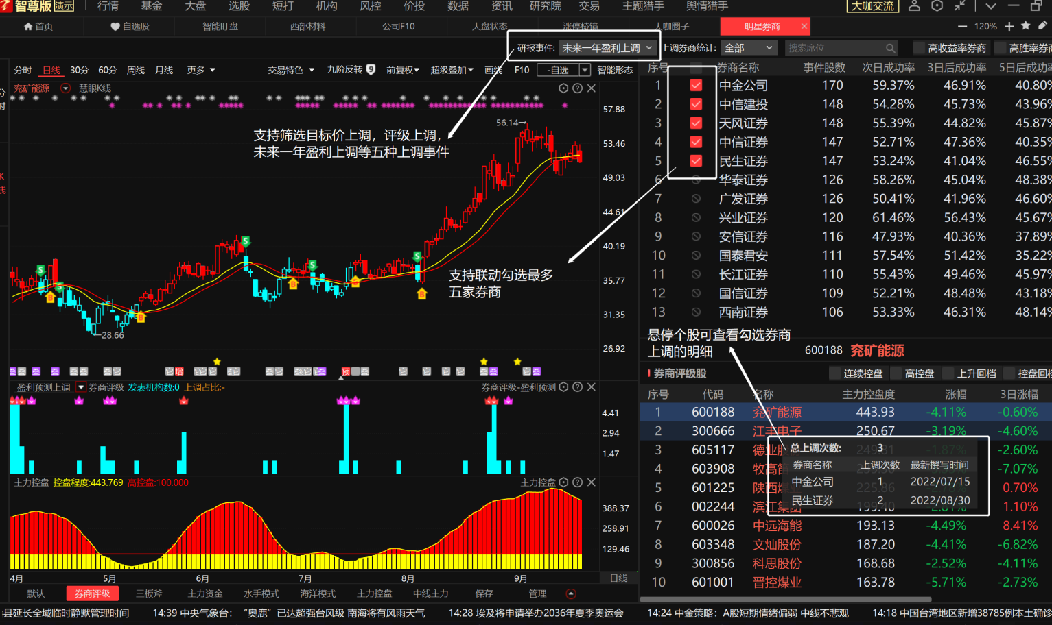Zoom out with the minus icon
The image size is (1052, 625).
(962, 26)
